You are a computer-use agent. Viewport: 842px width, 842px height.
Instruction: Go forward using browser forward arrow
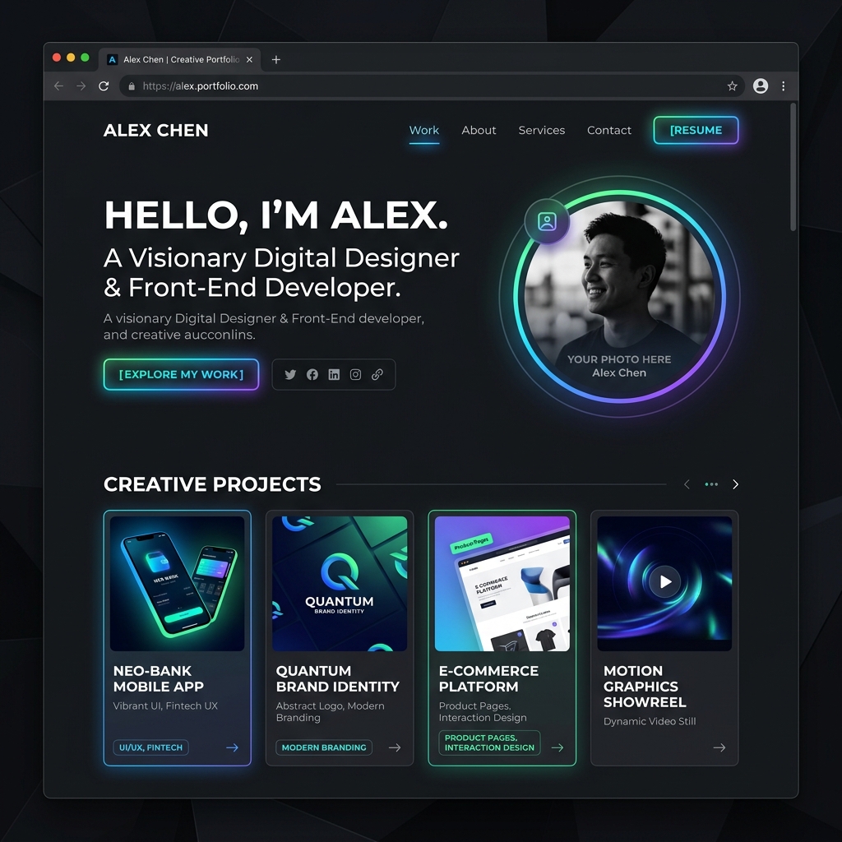pyautogui.click(x=81, y=86)
